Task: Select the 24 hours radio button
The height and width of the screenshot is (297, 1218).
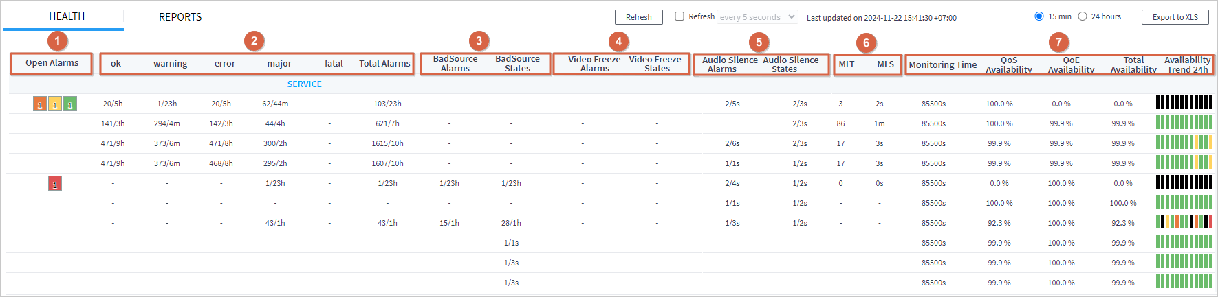Action: [1083, 16]
